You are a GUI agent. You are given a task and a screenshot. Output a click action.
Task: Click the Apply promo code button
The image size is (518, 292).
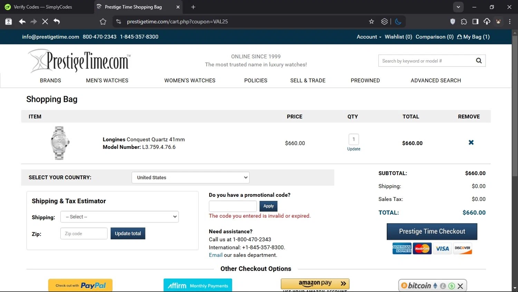click(x=268, y=206)
